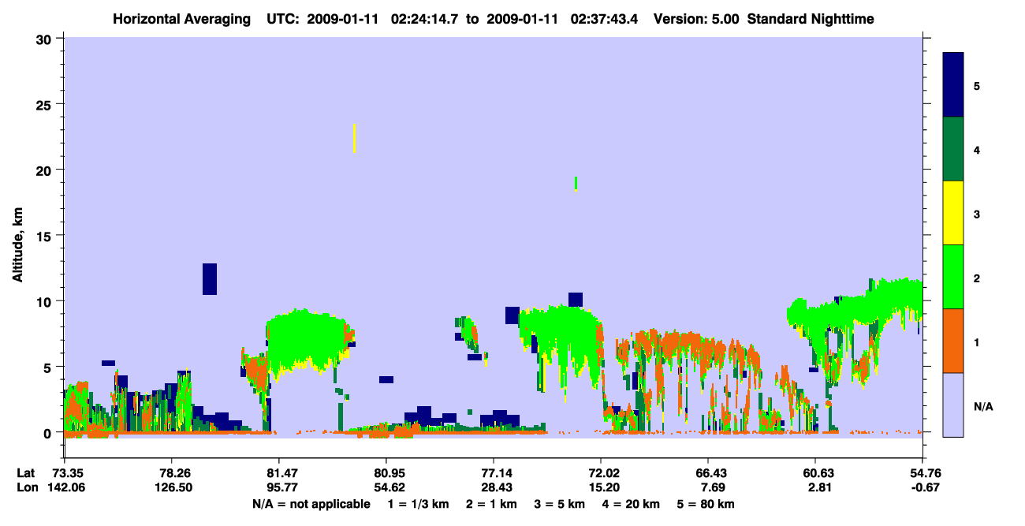Click the '3 = 5 km' legend text
Viewport: 1025px width, 526px height.
pyautogui.click(x=560, y=504)
